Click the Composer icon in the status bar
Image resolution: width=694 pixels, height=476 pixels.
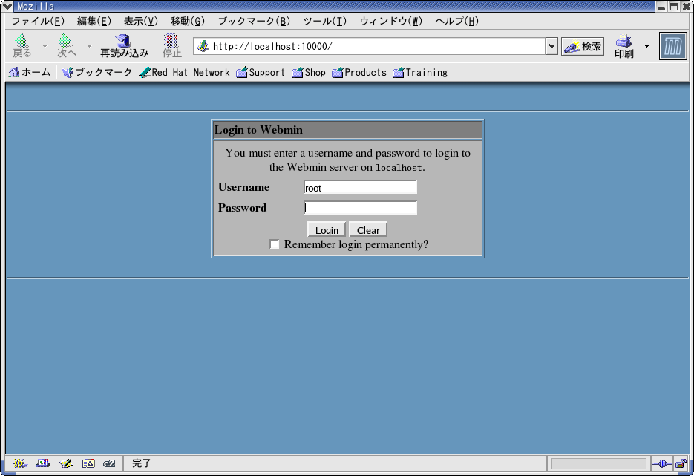[66, 463]
